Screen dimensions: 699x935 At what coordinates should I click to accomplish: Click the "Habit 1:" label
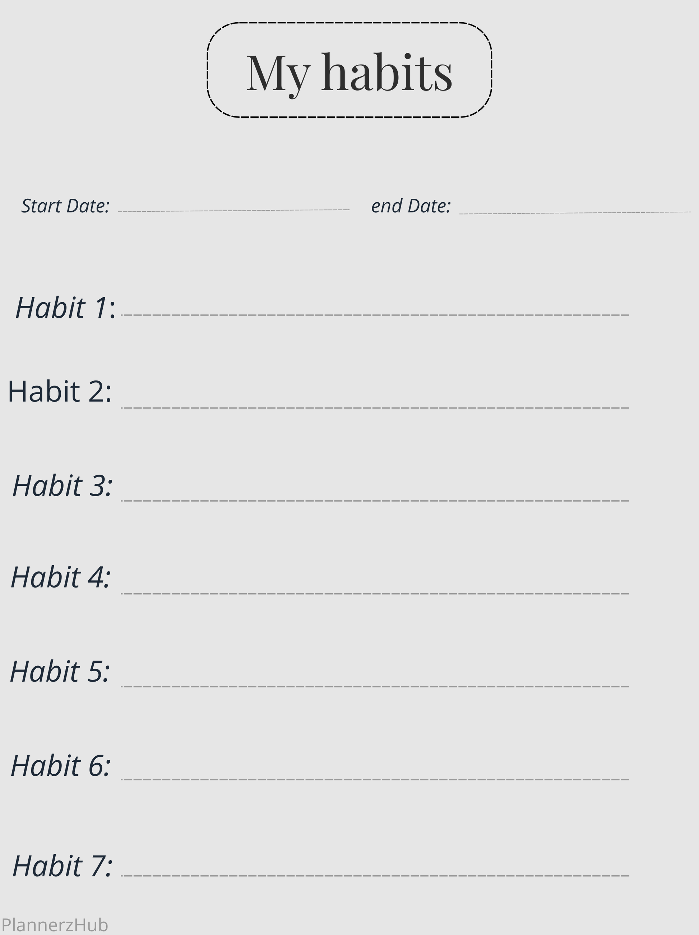65,308
